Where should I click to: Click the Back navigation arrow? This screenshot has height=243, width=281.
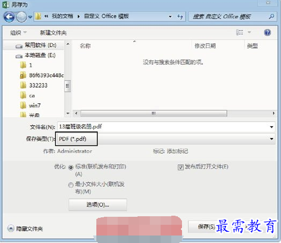(9, 17)
